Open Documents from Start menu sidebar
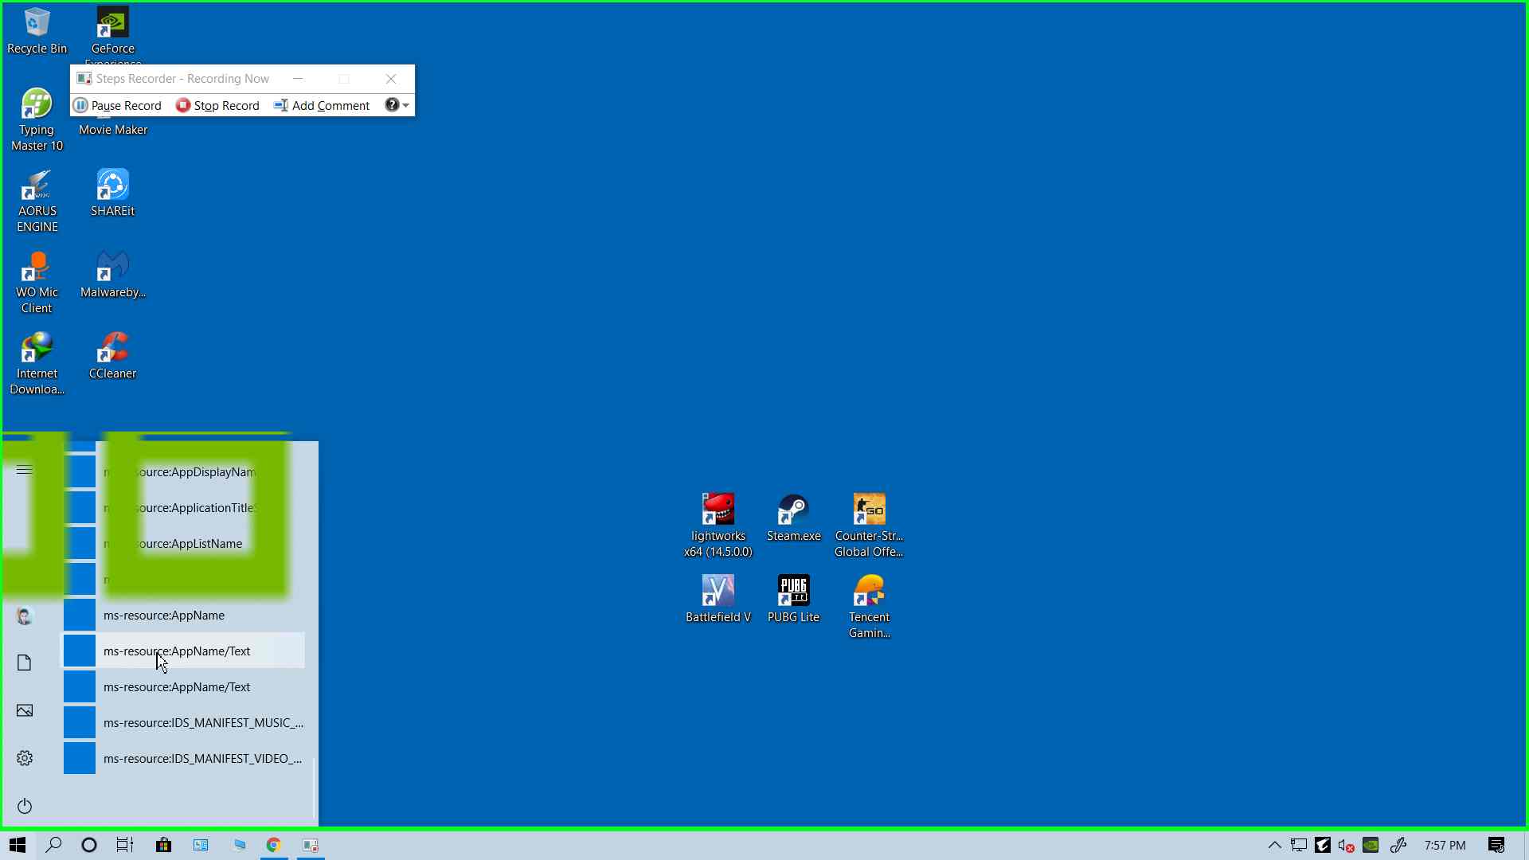This screenshot has width=1529, height=860. pos(25,663)
